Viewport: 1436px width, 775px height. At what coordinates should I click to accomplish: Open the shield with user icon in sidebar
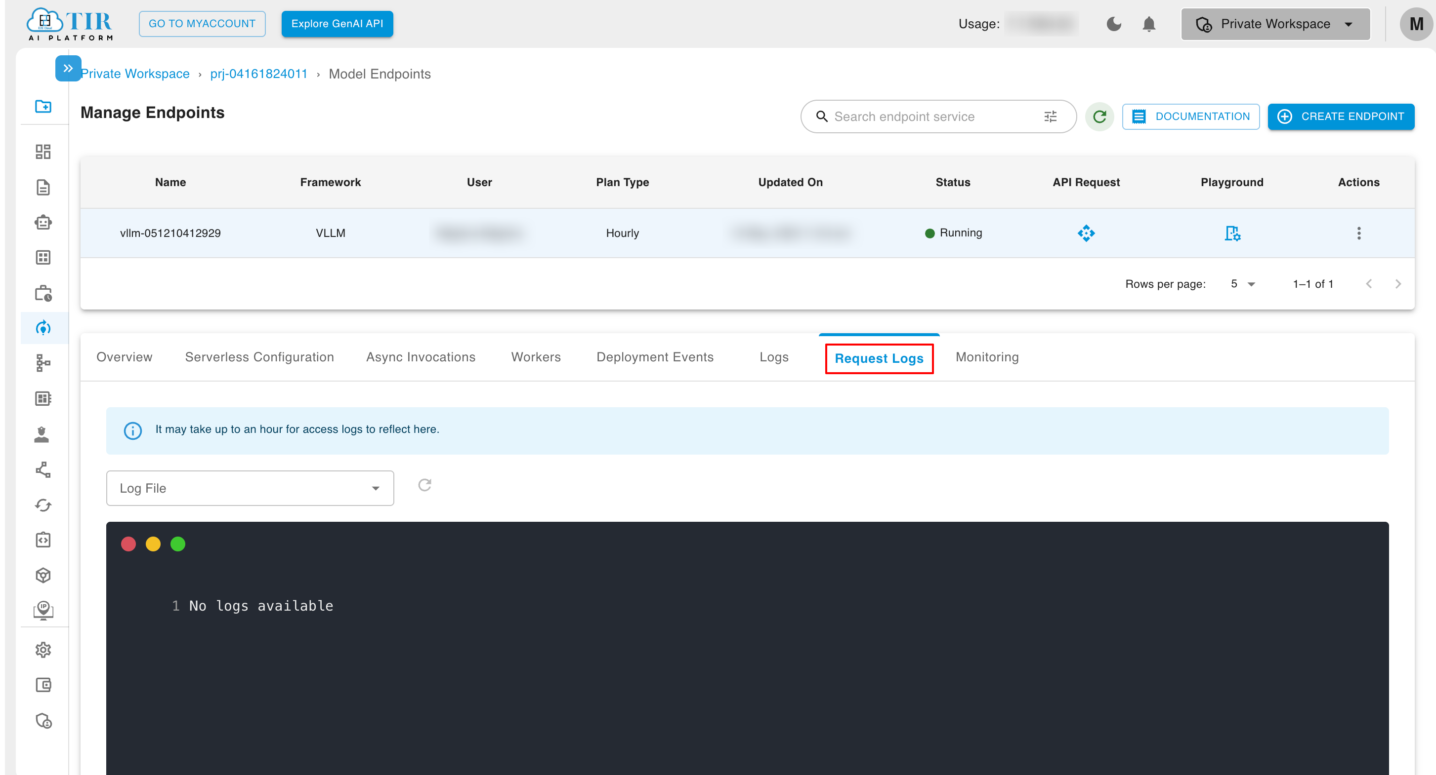point(43,720)
